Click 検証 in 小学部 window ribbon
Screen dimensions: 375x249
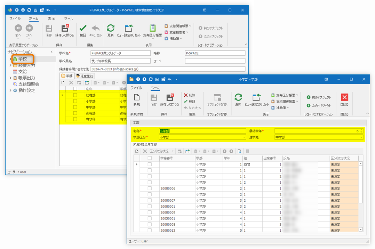[189, 102]
